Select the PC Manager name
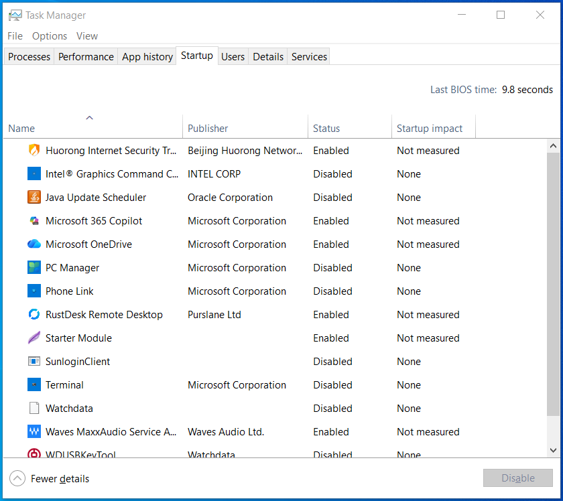563x501 pixels. click(x=72, y=267)
